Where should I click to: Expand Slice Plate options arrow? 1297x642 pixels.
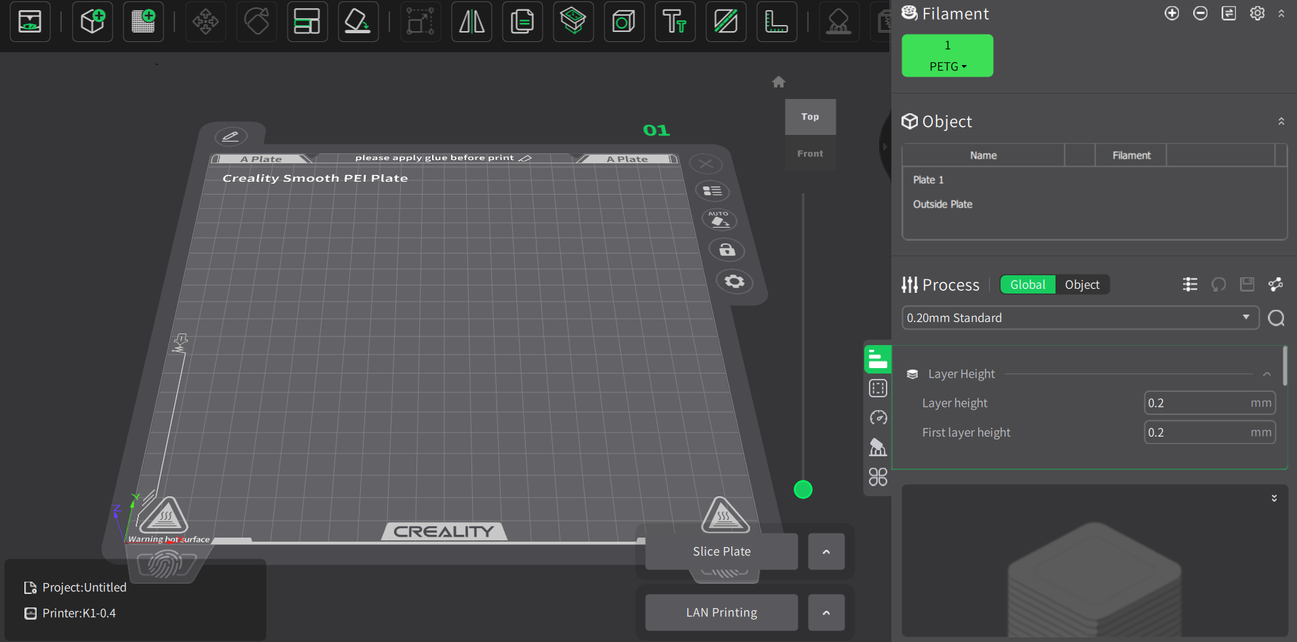click(826, 552)
